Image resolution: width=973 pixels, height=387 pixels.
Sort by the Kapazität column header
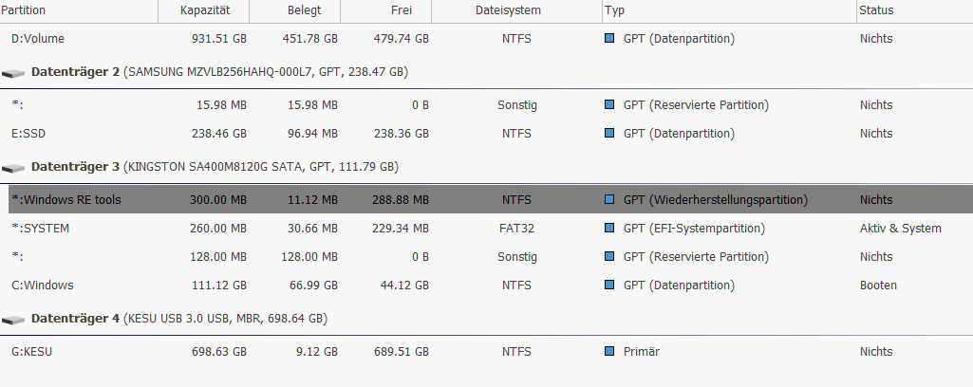pyautogui.click(x=204, y=10)
